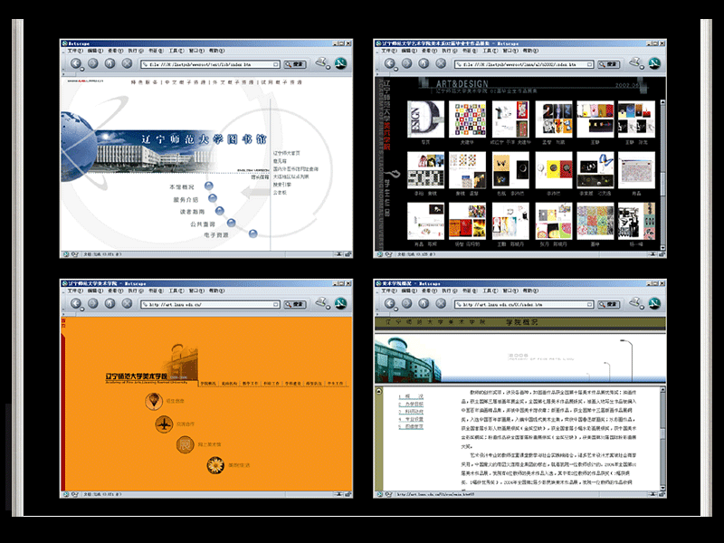Expand the address bar dropdown in the Art & Design window

pyautogui.click(x=593, y=64)
